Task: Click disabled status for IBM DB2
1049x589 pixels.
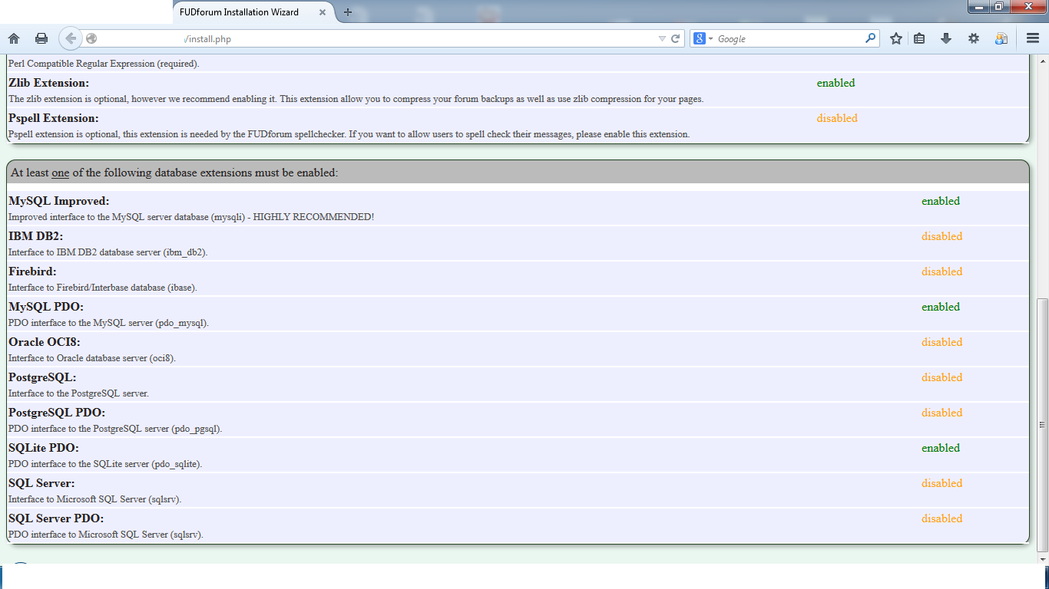Action: [942, 236]
